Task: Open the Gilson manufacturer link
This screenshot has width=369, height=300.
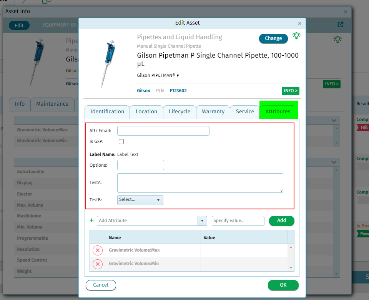Action: (143, 91)
